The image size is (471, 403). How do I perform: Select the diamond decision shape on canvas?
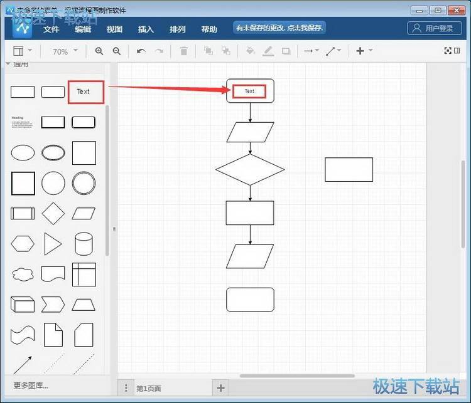click(x=250, y=170)
